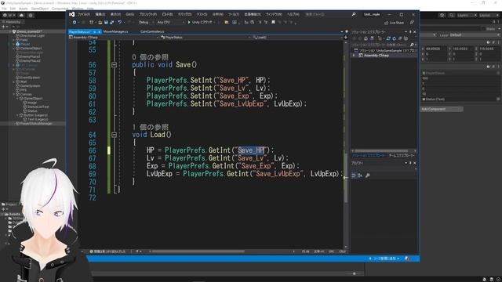This screenshot has height=282, width=502.
Task: Select the Team Explorer bottom tab
Action: click(401, 155)
